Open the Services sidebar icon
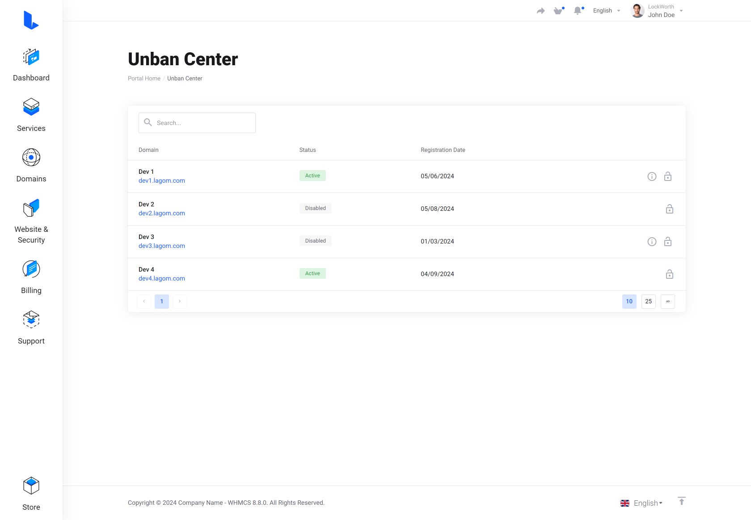The width and height of the screenshot is (751, 520). point(31,107)
